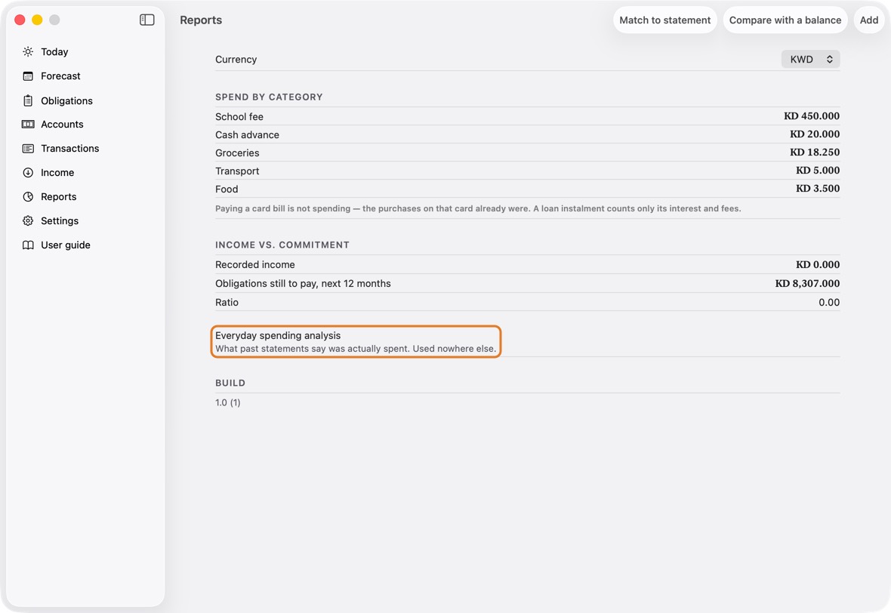
Task: Click the red close window button
Action: tap(20, 20)
